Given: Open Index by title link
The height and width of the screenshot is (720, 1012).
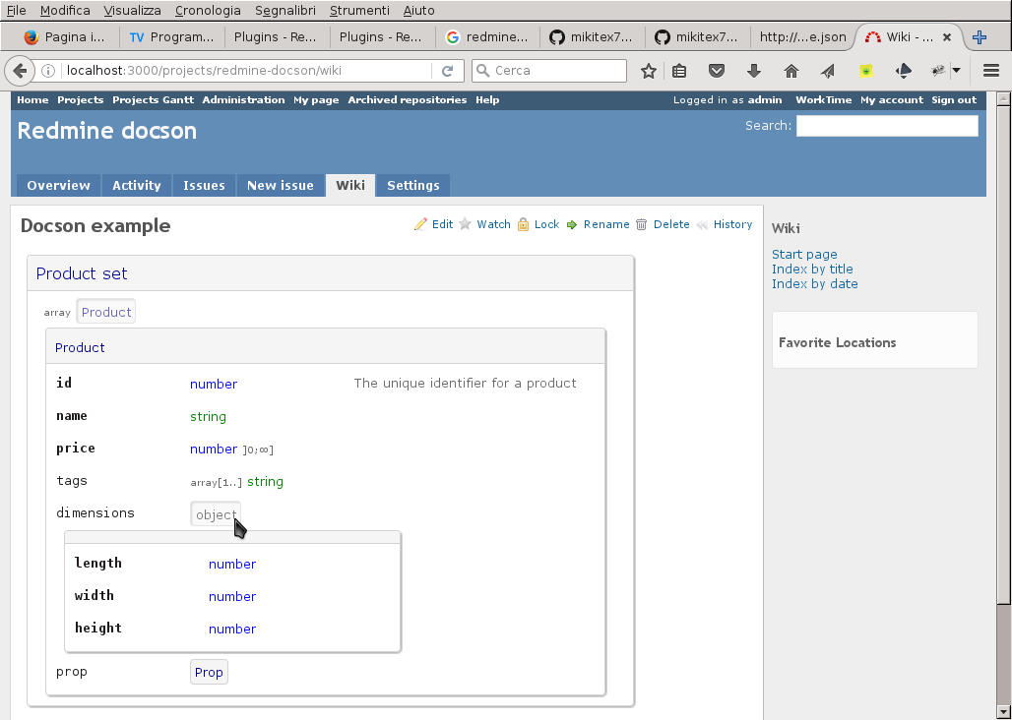Looking at the screenshot, I should click(x=812, y=270).
